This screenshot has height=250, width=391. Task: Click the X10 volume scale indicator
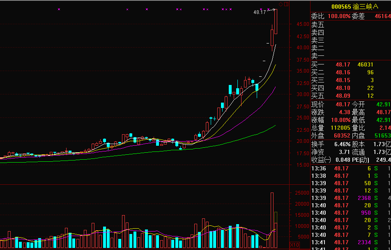[294, 245]
